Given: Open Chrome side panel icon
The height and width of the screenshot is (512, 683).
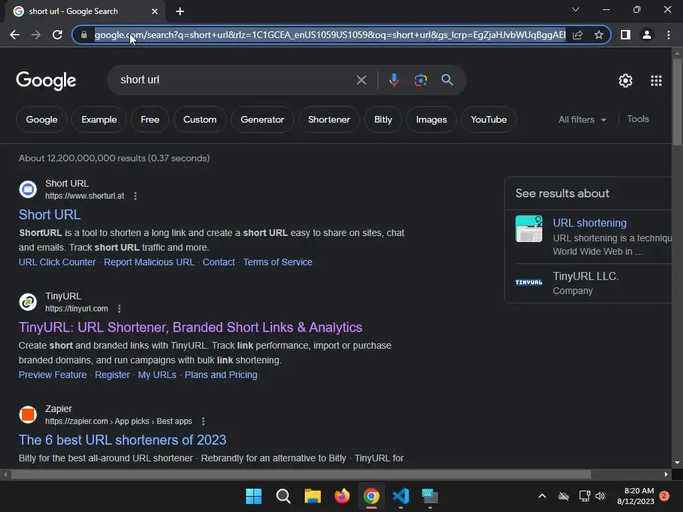Looking at the screenshot, I should click(626, 35).
